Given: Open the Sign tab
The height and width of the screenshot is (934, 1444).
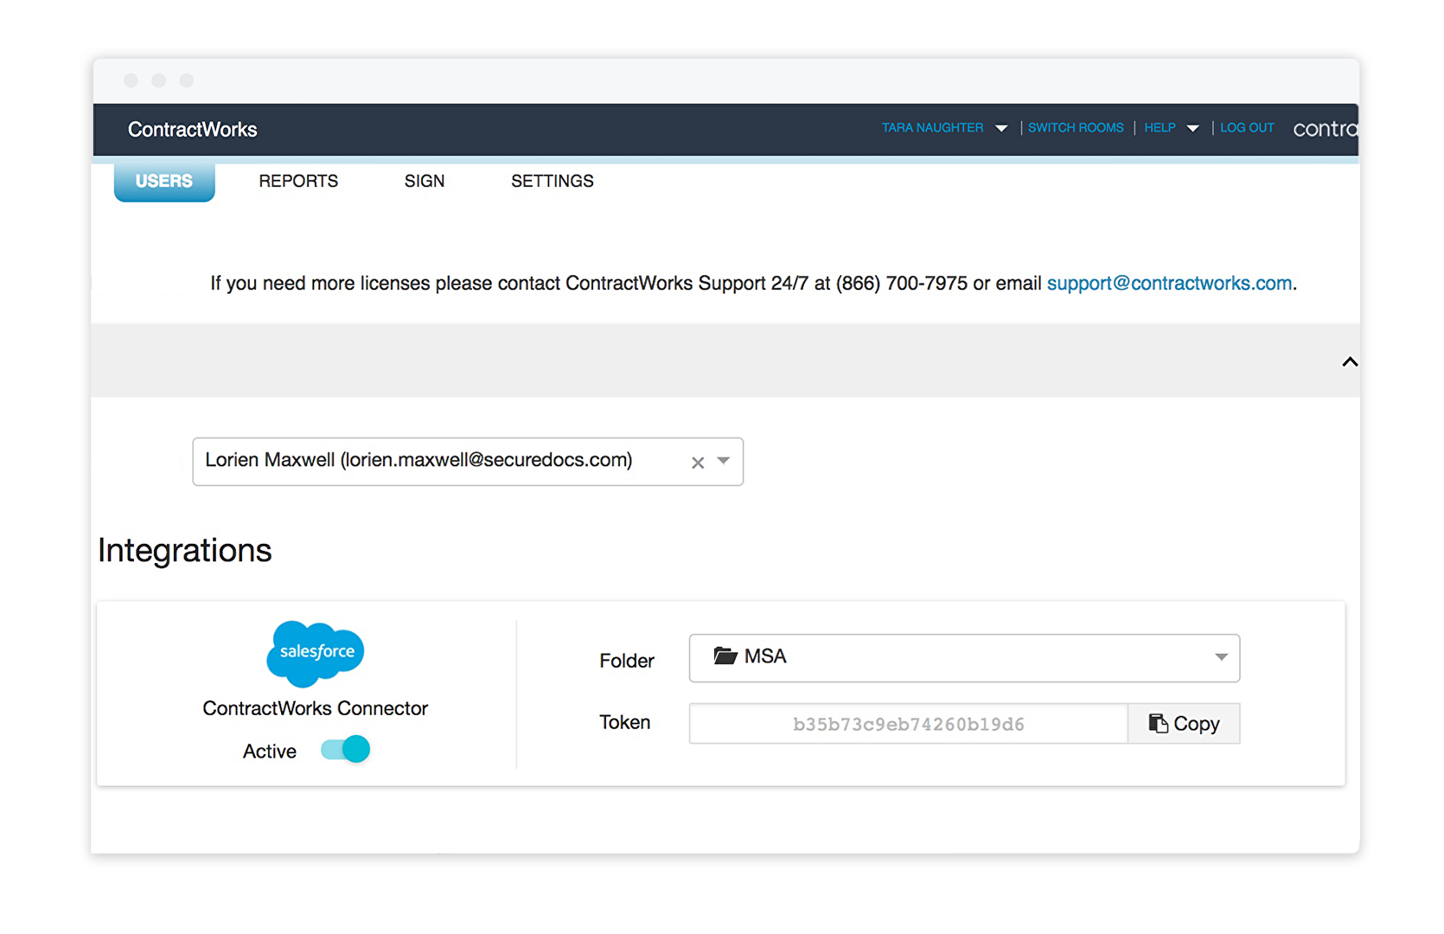Looking at the screenshot, I should (425, 181).
